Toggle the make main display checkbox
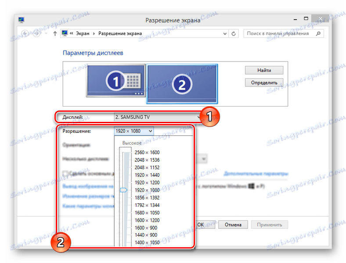 tap(65, 173)
